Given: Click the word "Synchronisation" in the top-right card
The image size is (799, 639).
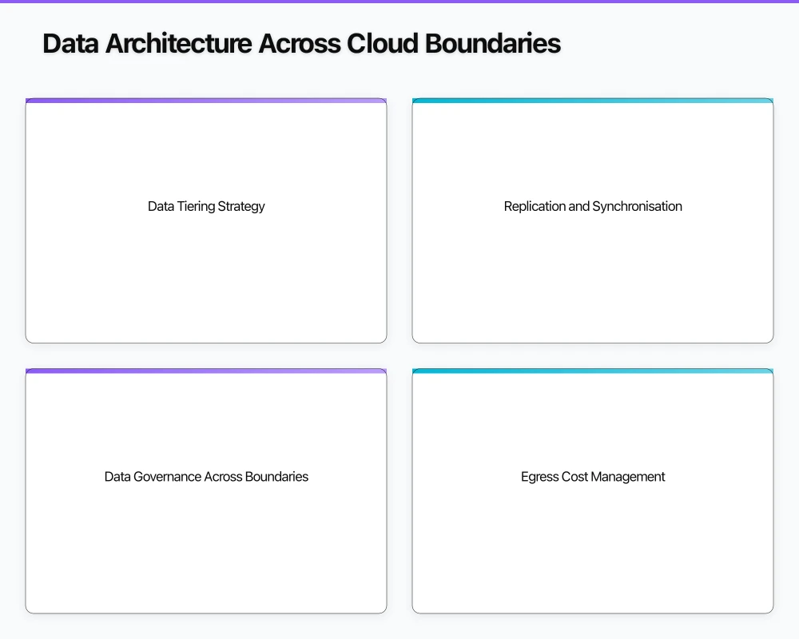Looking at the screenshot, I should [x=637, y=206].
